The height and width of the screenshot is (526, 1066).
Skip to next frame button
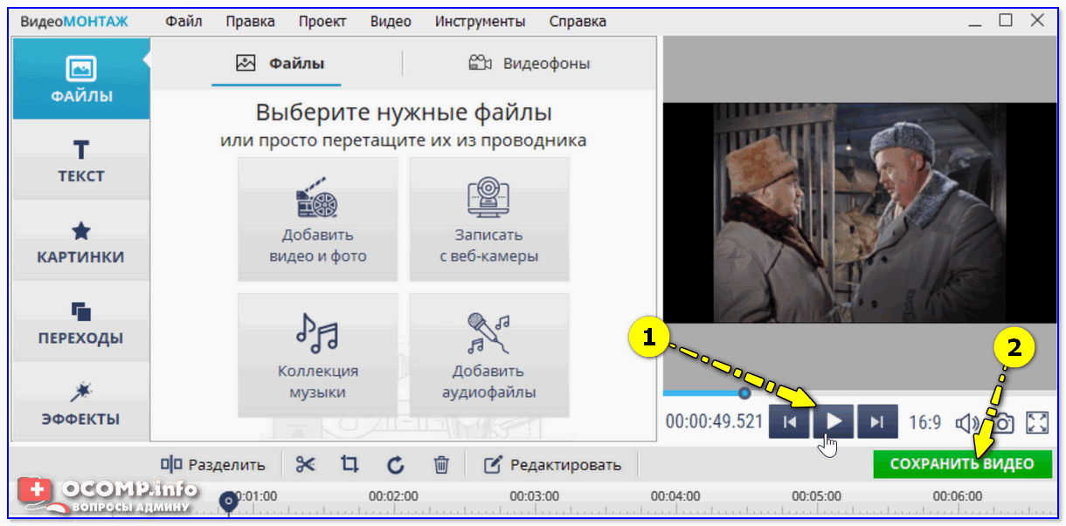point(877,423)
